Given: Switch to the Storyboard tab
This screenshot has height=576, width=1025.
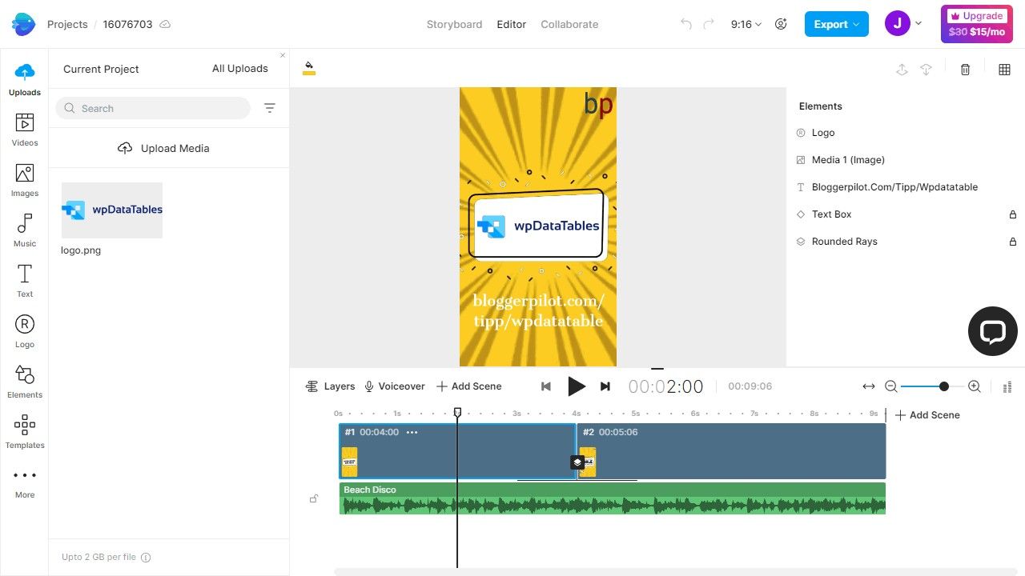Looking at the screenshot, I should [x=454, y=24].
